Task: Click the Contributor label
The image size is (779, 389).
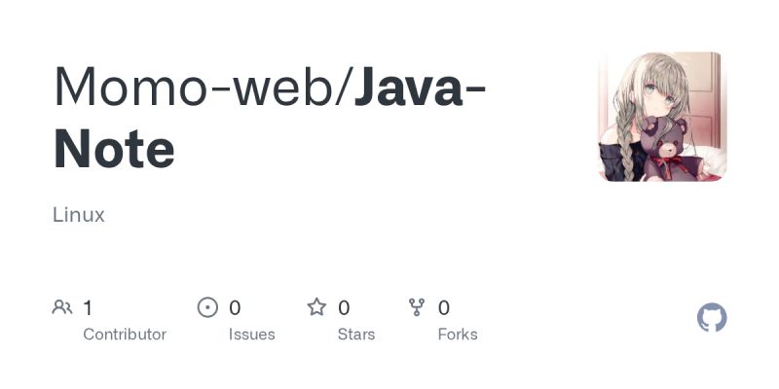Action: coord(125,335)
